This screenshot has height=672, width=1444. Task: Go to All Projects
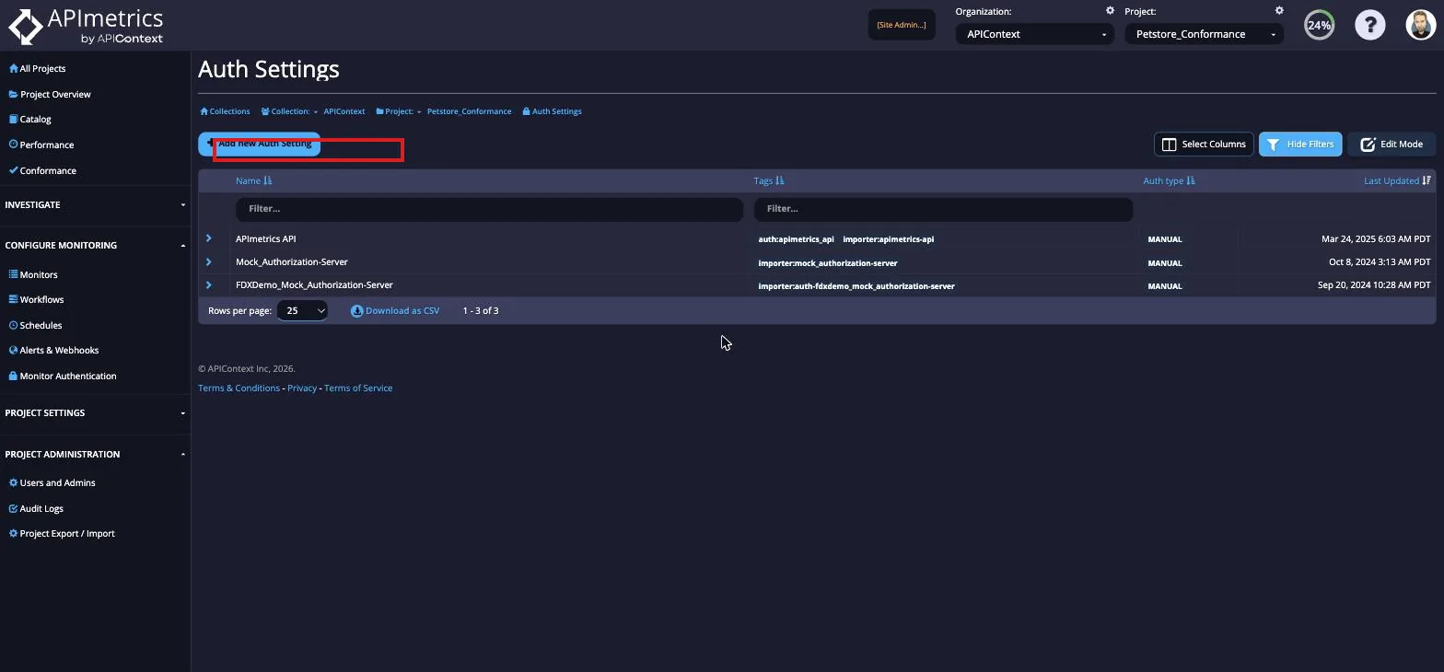pyautogui.click(x=38, y=68)
